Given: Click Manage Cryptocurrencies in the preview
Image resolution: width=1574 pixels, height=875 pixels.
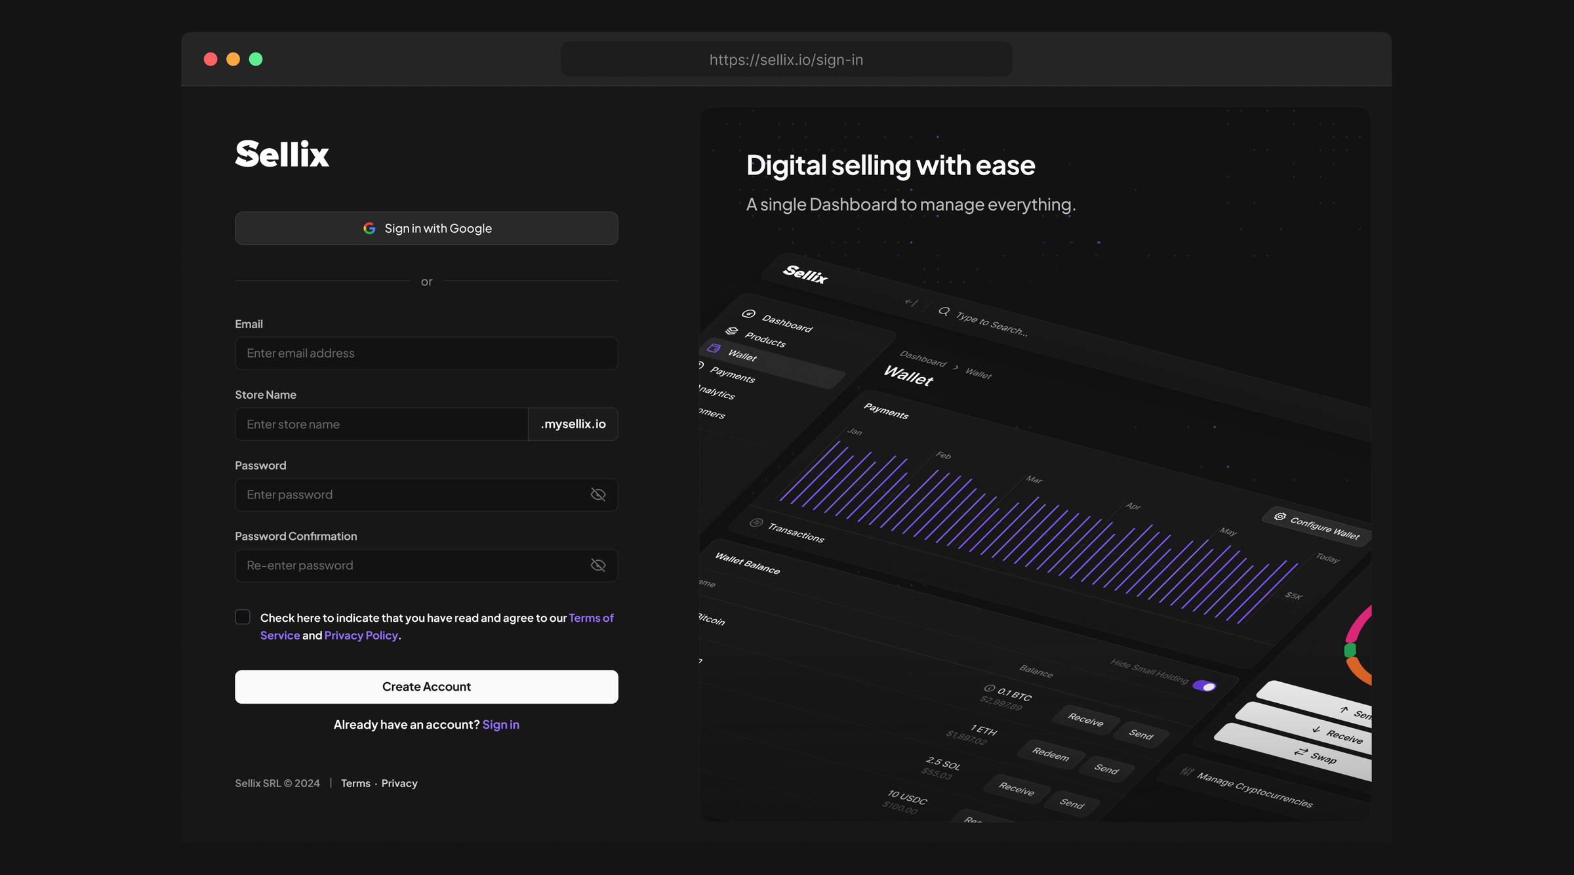Looking at the screenshot, I should tap(1254, 790).
